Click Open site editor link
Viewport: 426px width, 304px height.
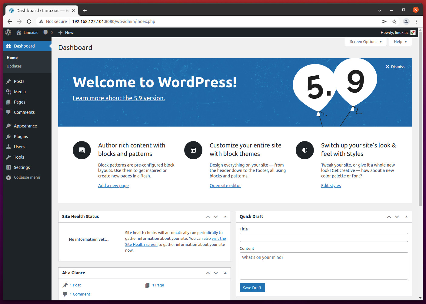[x=225, y=186]
